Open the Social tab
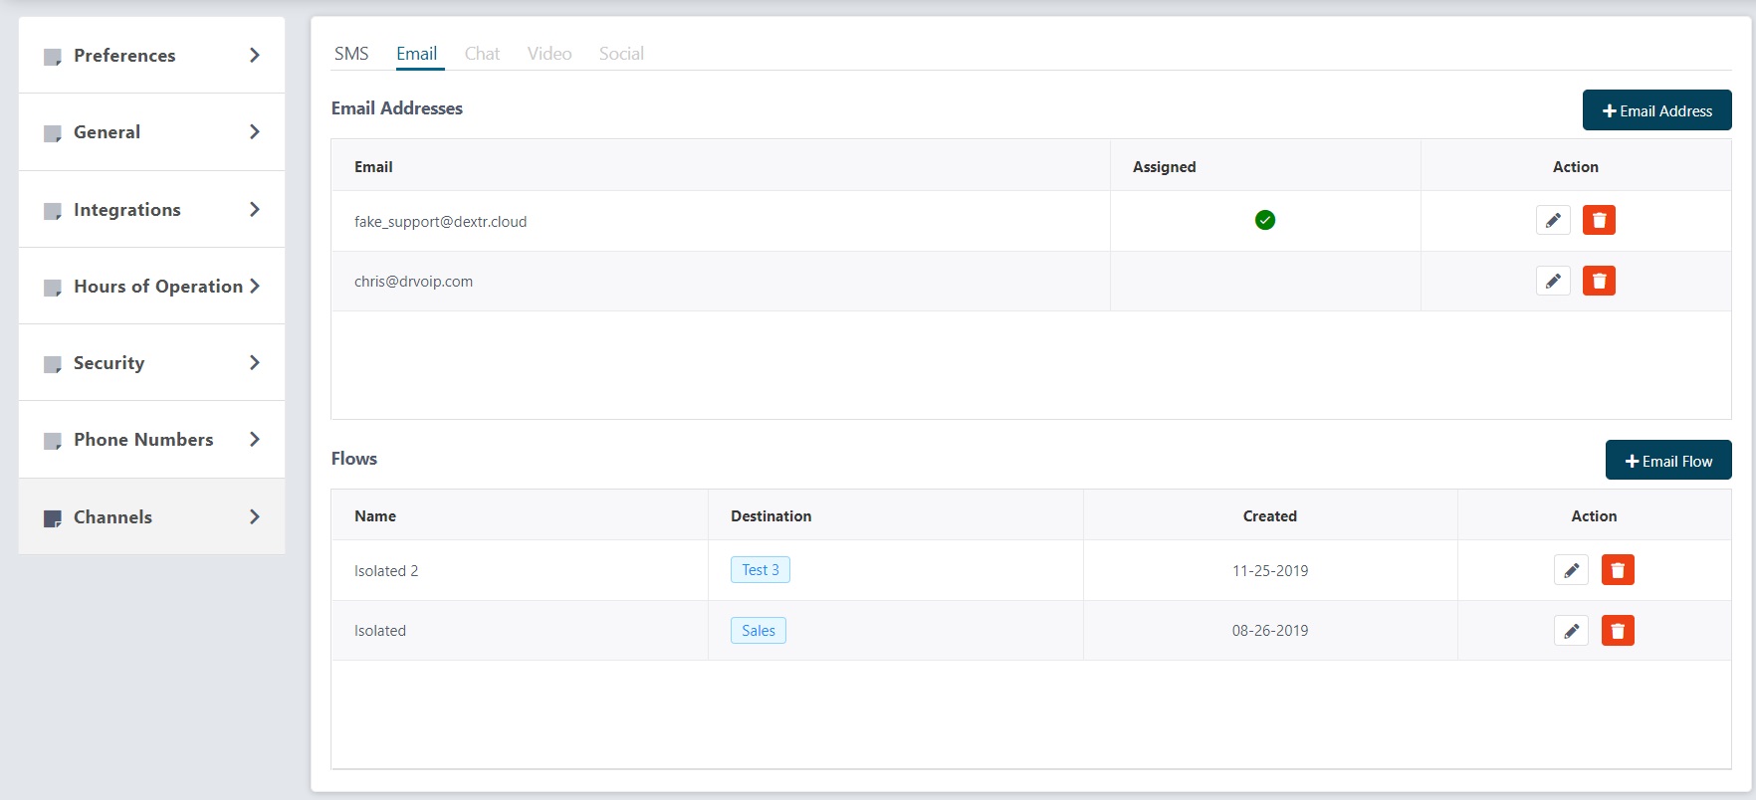This screenshot has width=1756, height=800. (x=621, y=54)
